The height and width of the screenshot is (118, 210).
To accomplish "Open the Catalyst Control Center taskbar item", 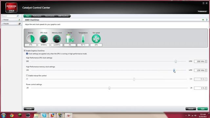I will tap(69, 115).
